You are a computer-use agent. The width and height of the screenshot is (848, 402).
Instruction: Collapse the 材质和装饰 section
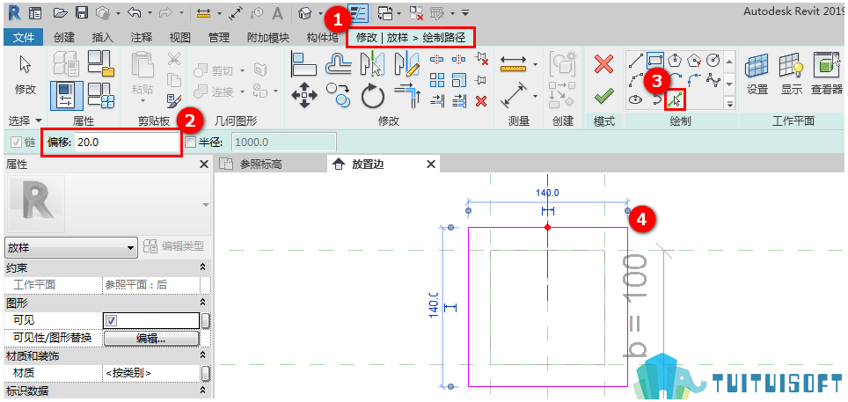point(203,355)
